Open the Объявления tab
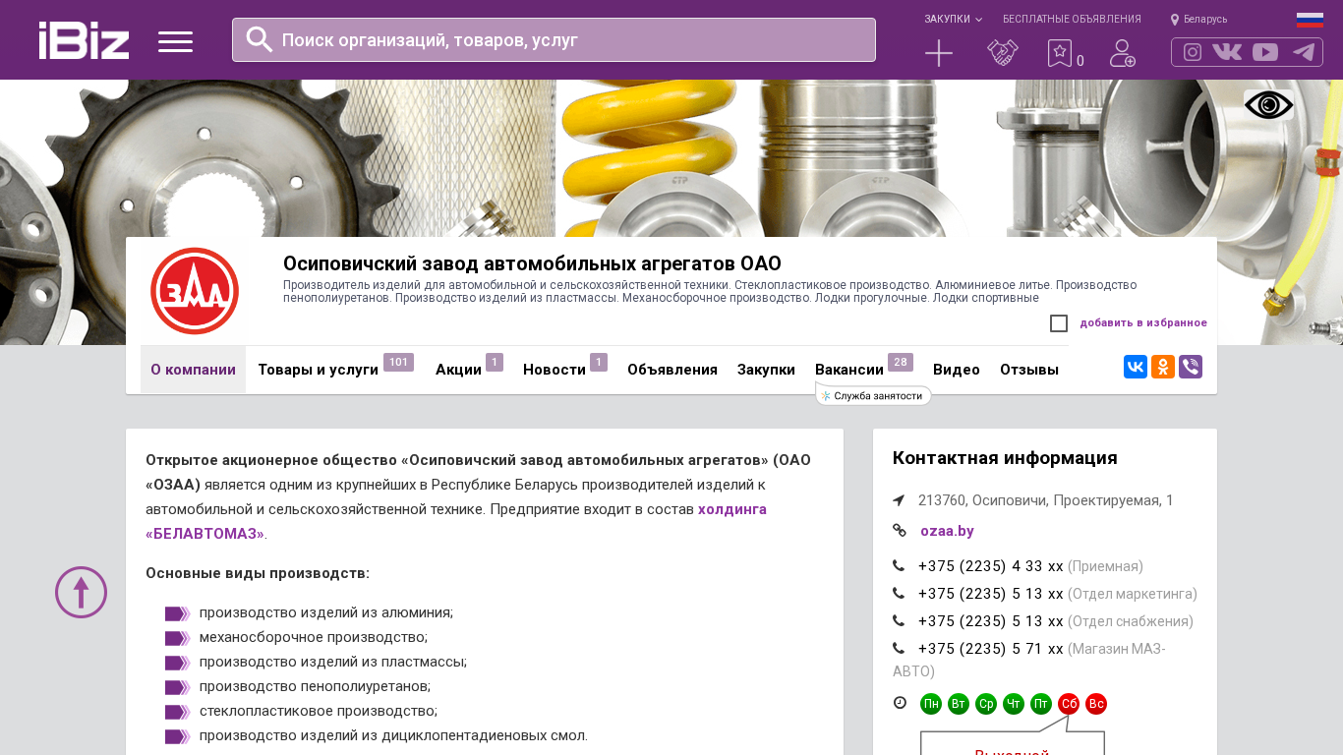 click(672, 370)
